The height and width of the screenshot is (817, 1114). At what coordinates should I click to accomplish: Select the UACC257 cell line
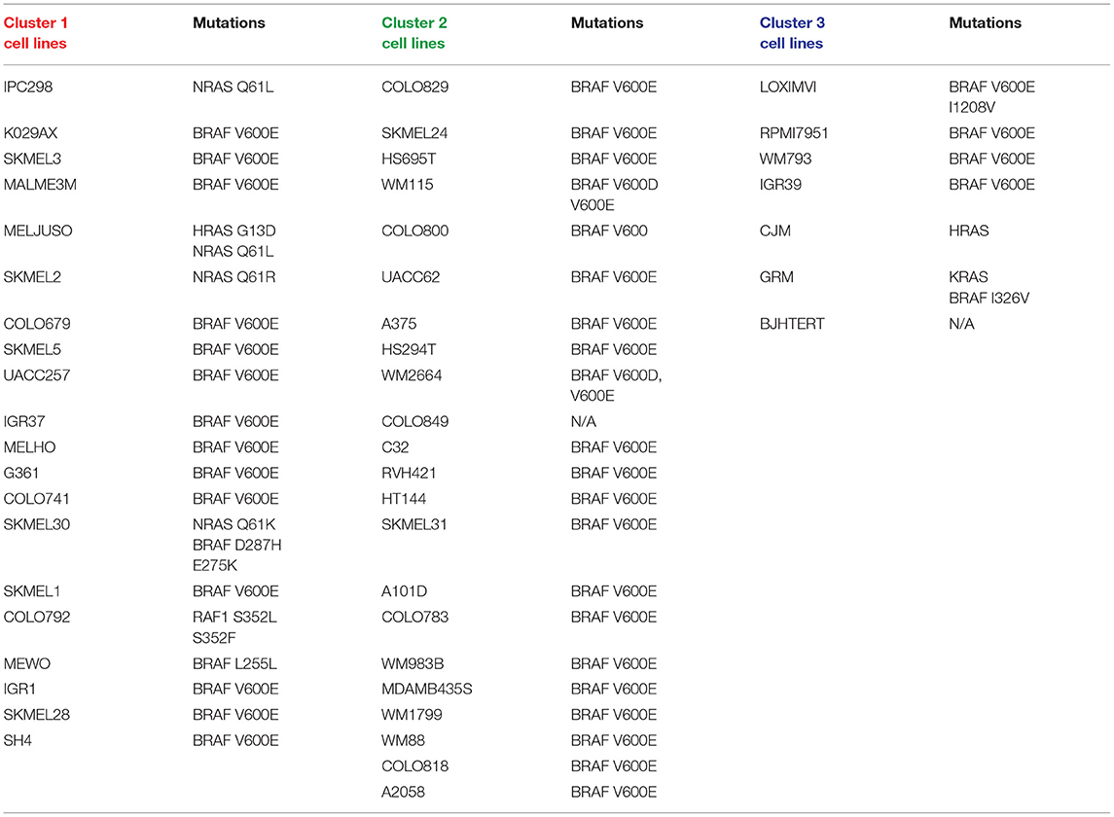(x=37, y=375)
